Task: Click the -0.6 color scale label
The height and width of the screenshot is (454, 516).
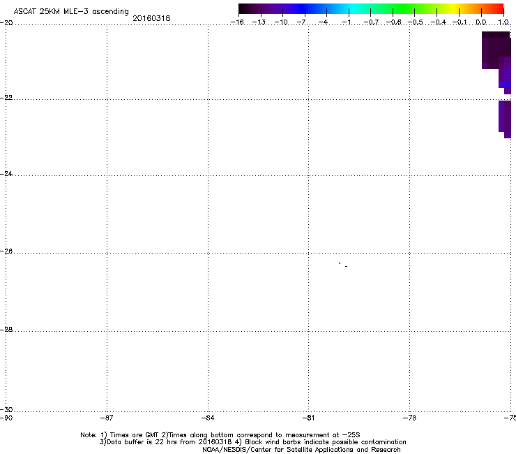Action: point(393,22)
